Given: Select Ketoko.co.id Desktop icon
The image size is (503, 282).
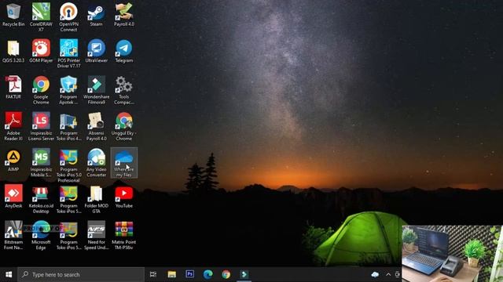Looking at the screenshot, I should [41, 199].
